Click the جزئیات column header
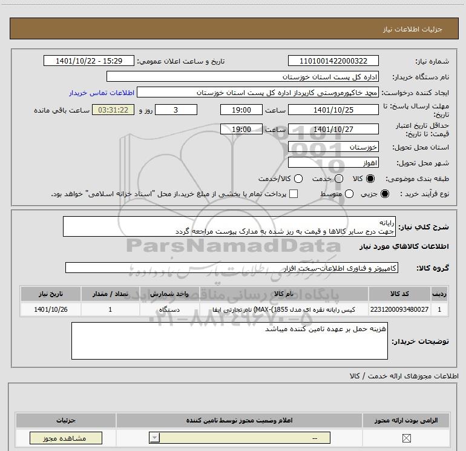466x451 pixels. pyautogui.click(x=66, y=420)
